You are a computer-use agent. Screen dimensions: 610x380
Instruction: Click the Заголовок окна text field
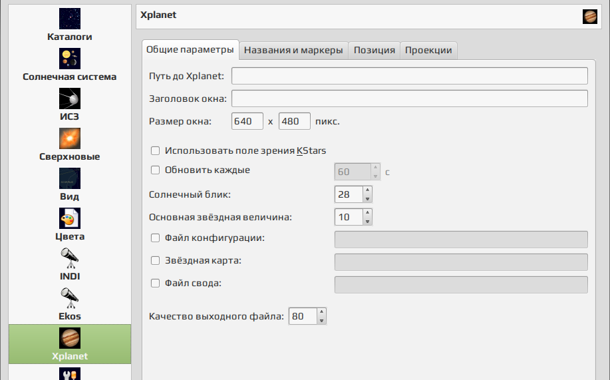(x=409, y=98)
